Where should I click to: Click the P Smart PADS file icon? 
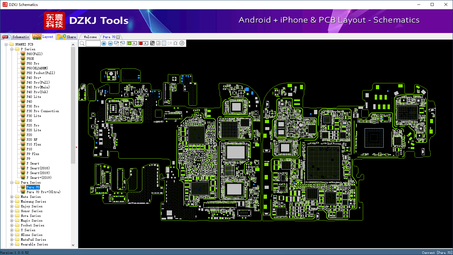(x=23, y=163)
